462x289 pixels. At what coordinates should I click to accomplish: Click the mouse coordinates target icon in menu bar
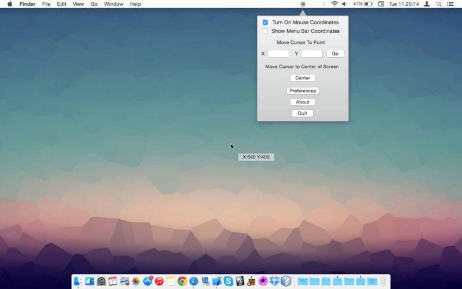pyautogui.click(x=303, y=4)
